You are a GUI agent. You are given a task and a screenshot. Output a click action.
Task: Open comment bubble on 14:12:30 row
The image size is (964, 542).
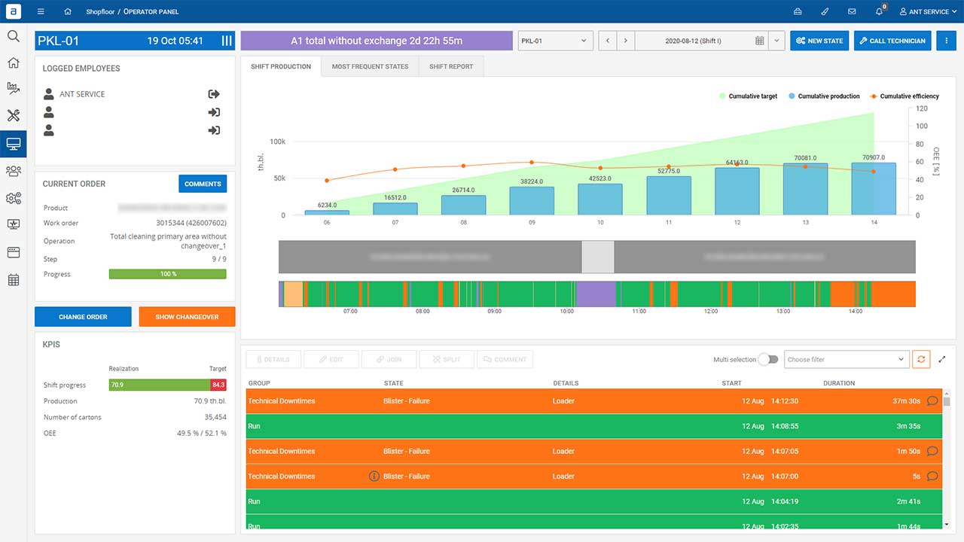932,401
